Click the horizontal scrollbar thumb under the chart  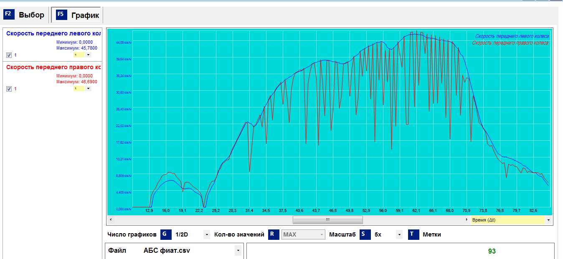(x=327, y=219)
